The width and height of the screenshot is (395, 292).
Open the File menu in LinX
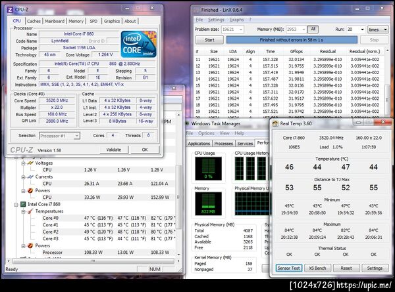pyautogui.click(x=199, y=20)
